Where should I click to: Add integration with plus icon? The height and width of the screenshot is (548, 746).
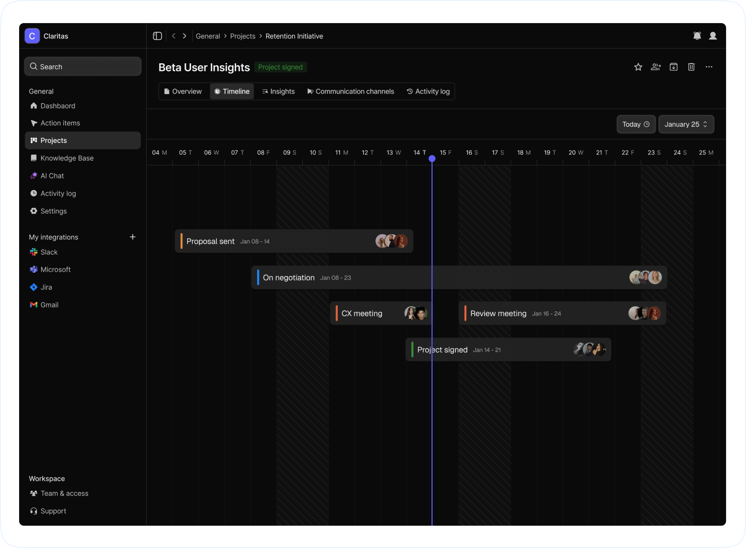[133, 237]
